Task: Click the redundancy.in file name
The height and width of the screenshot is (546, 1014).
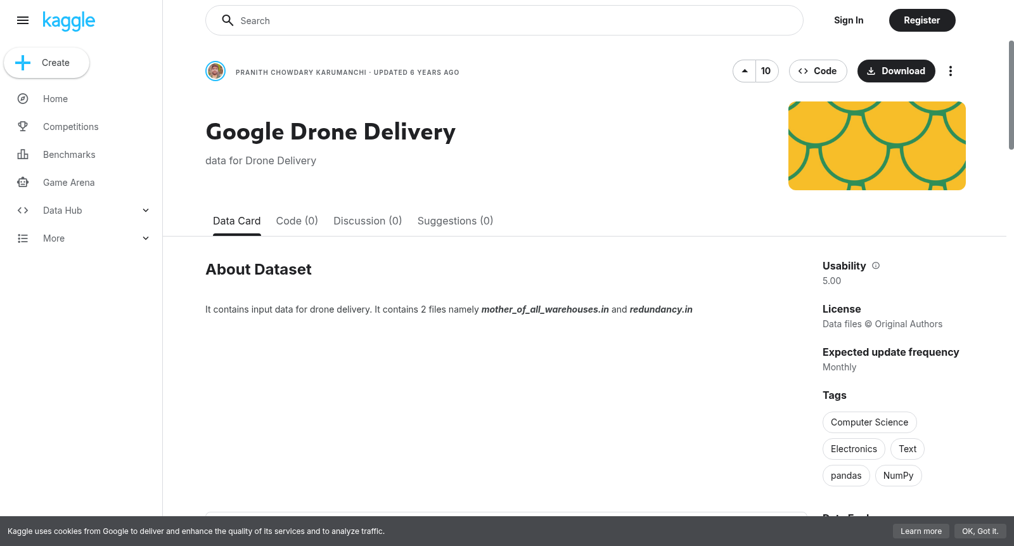Action: [661, 309]
